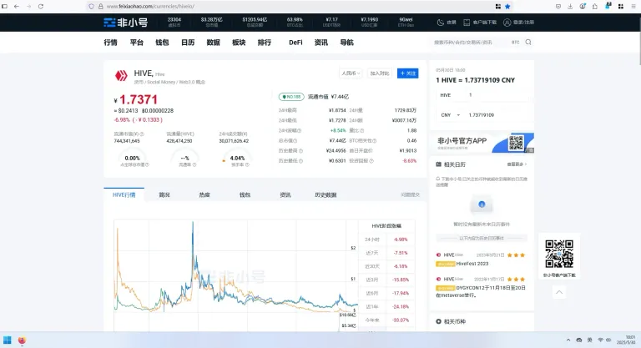Click the 非小号 site logo
Image resolution: width=641 pixels, height=348 pixels.
click(125, 23)
